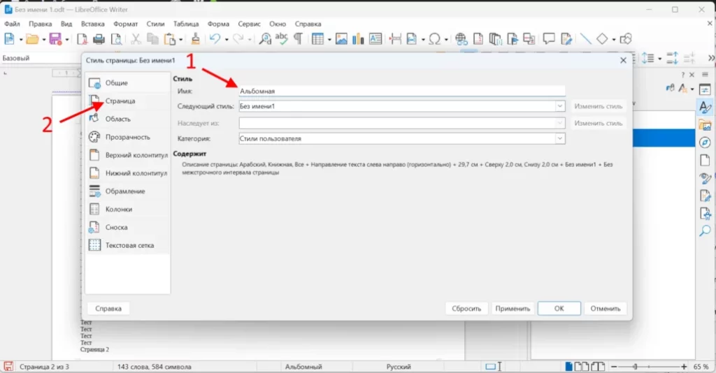Click the 'Альбомный' page style in status bar
This screenshot has height=373, width=716.
pos(303,367)
